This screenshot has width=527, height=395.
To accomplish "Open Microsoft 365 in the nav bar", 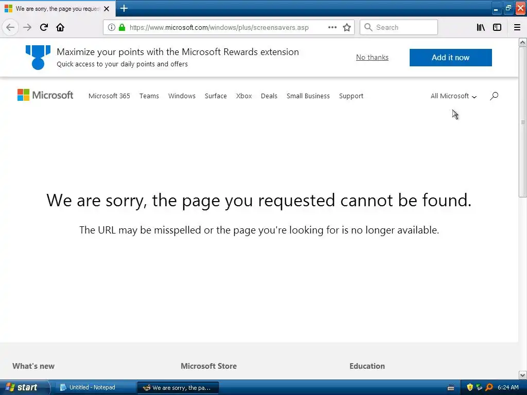I will click(109, 96).
